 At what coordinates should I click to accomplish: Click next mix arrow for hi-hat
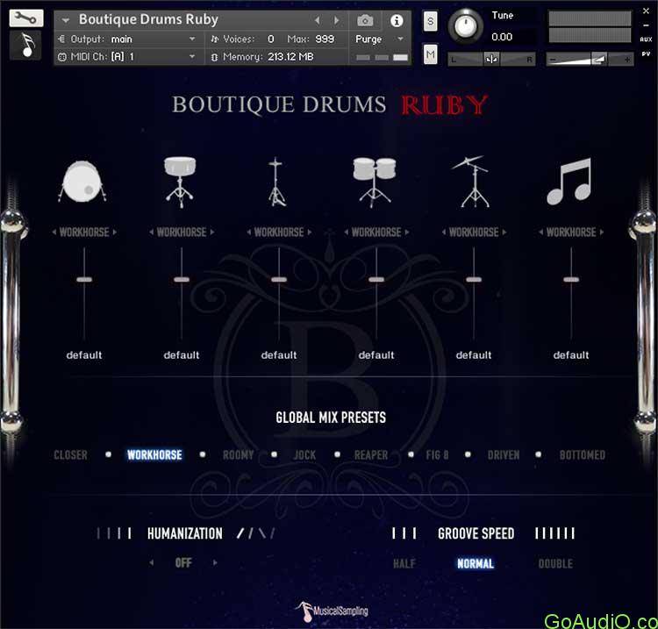(310, 232)
